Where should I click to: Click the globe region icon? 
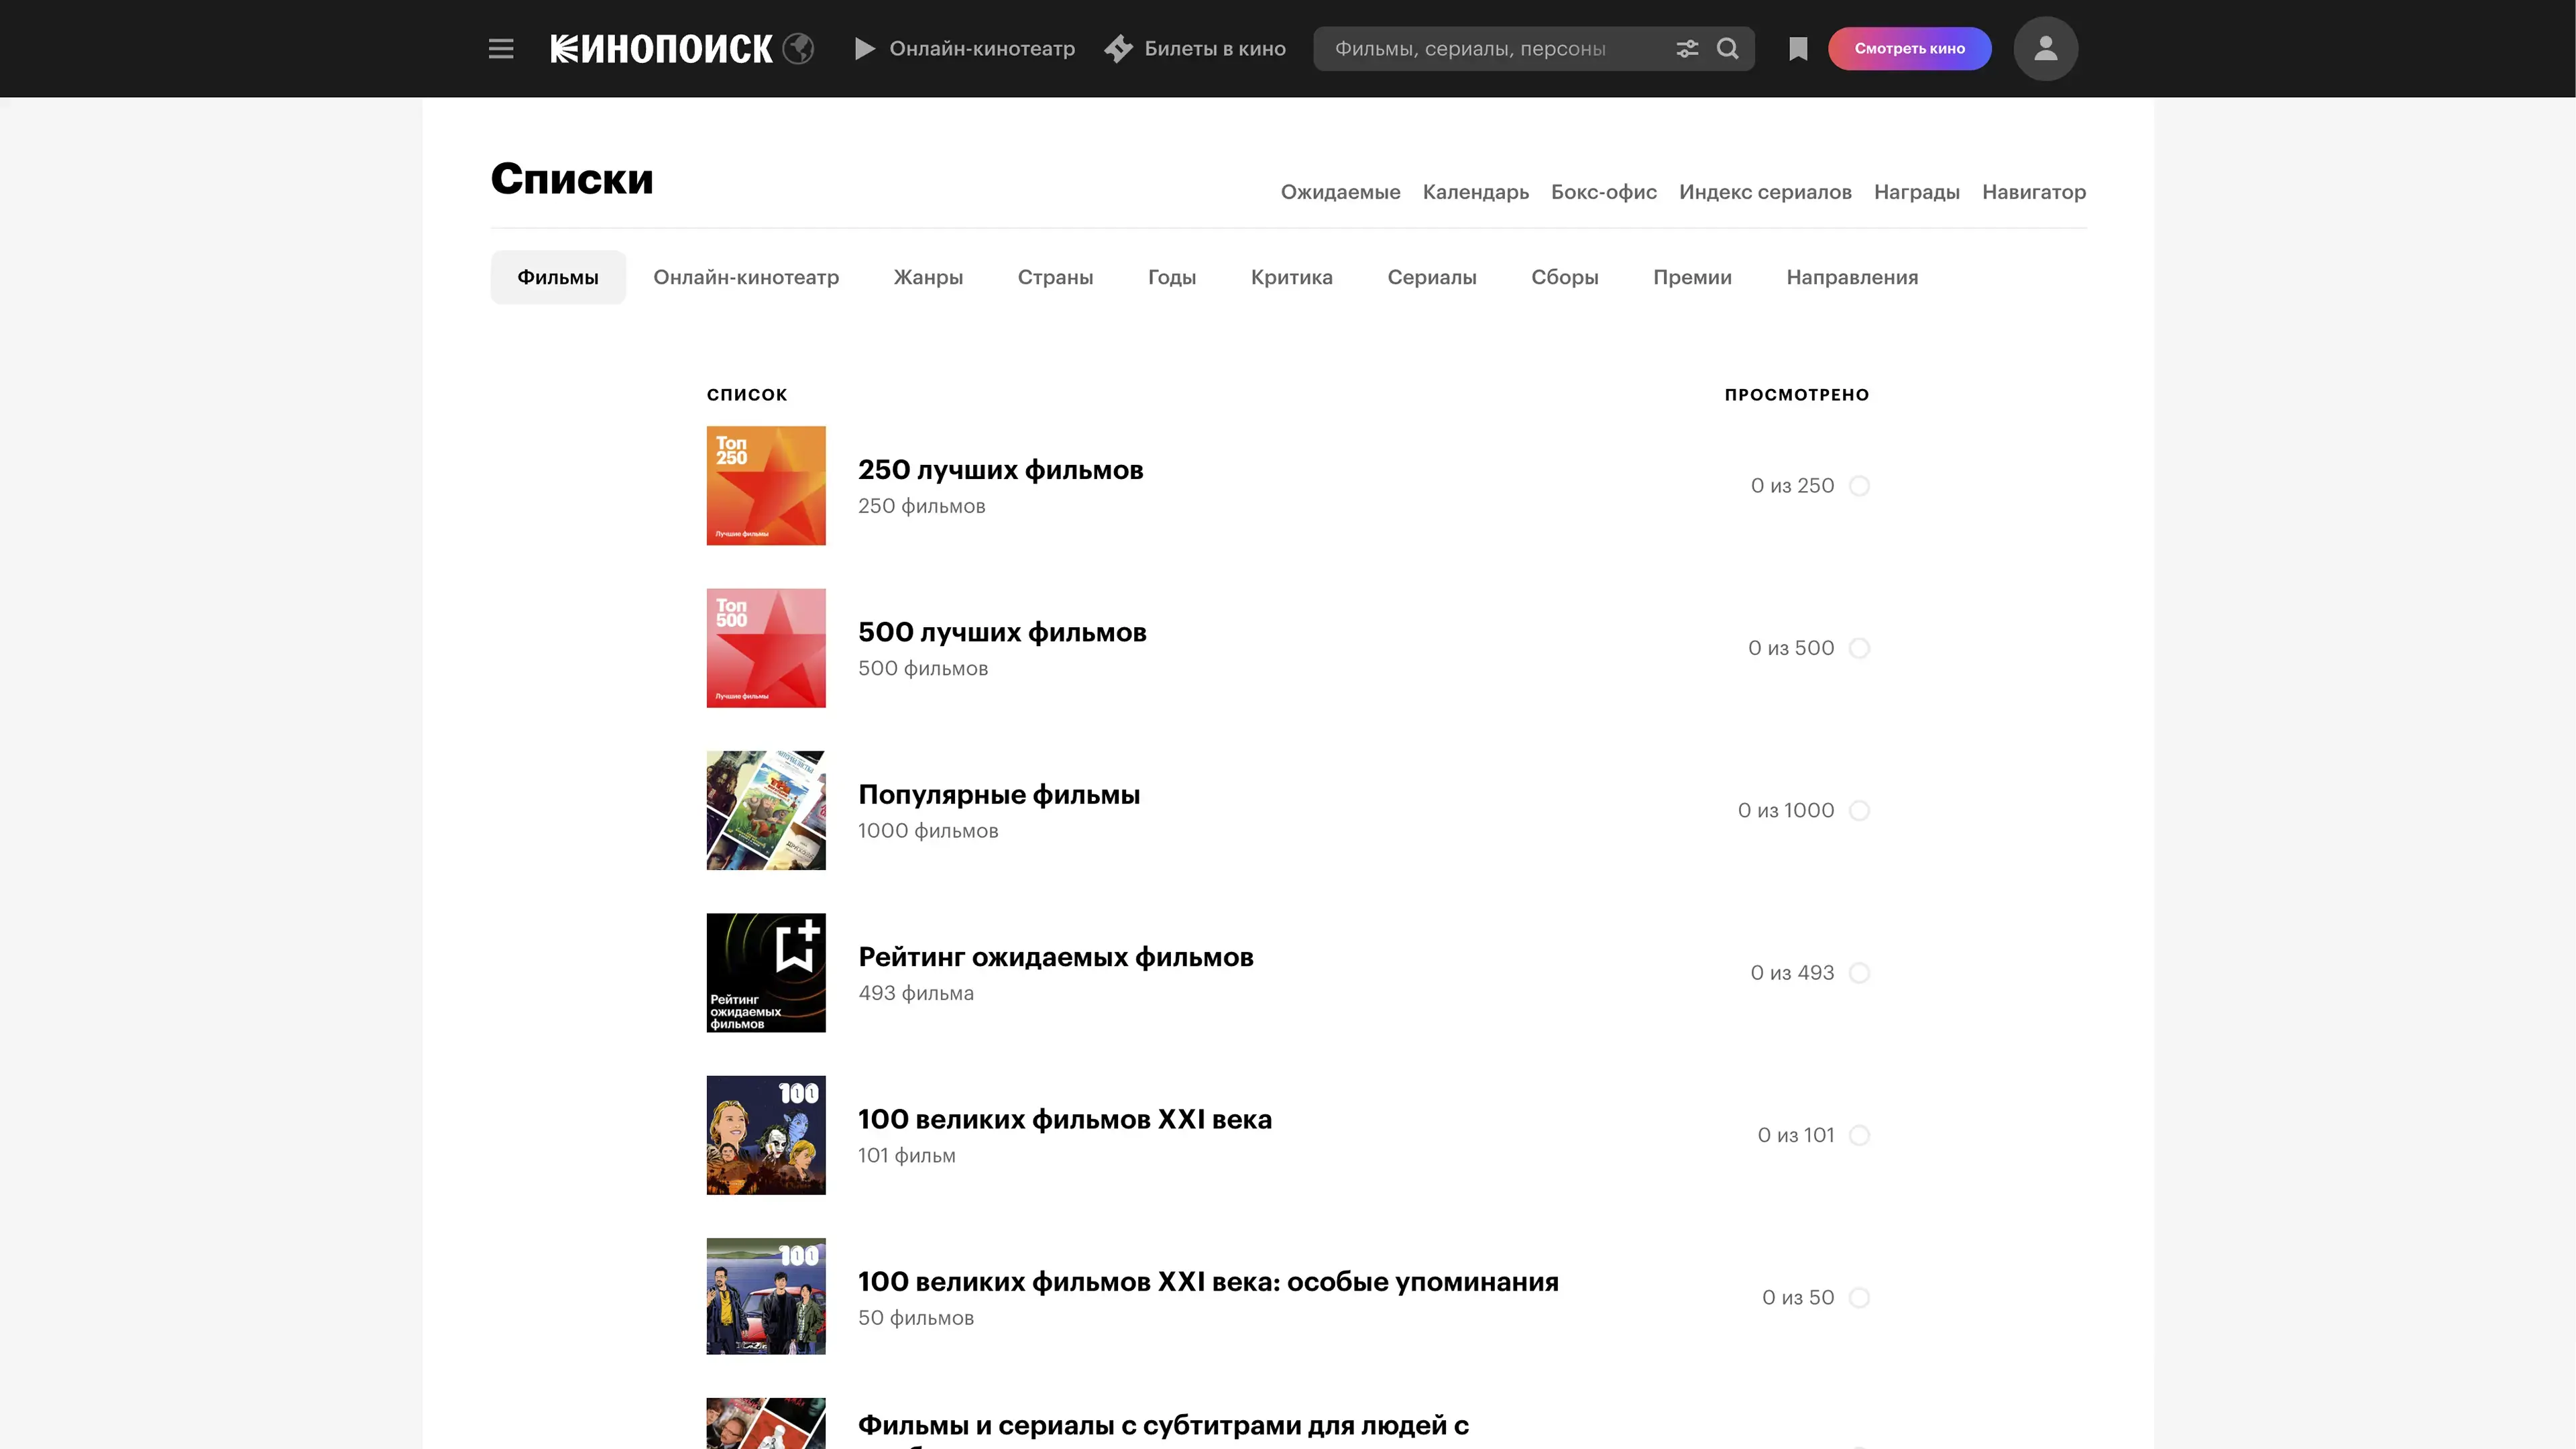tap(798, 49)
